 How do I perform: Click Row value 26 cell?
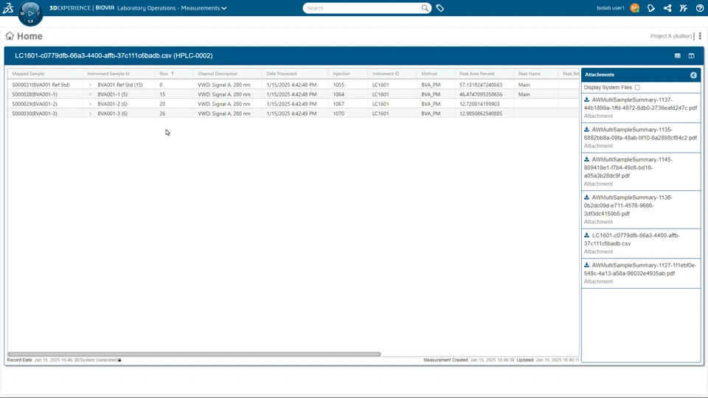click(162, 114)
